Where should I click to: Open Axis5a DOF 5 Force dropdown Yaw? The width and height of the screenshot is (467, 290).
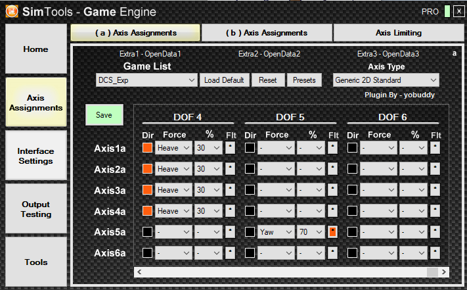click(276, 232)
